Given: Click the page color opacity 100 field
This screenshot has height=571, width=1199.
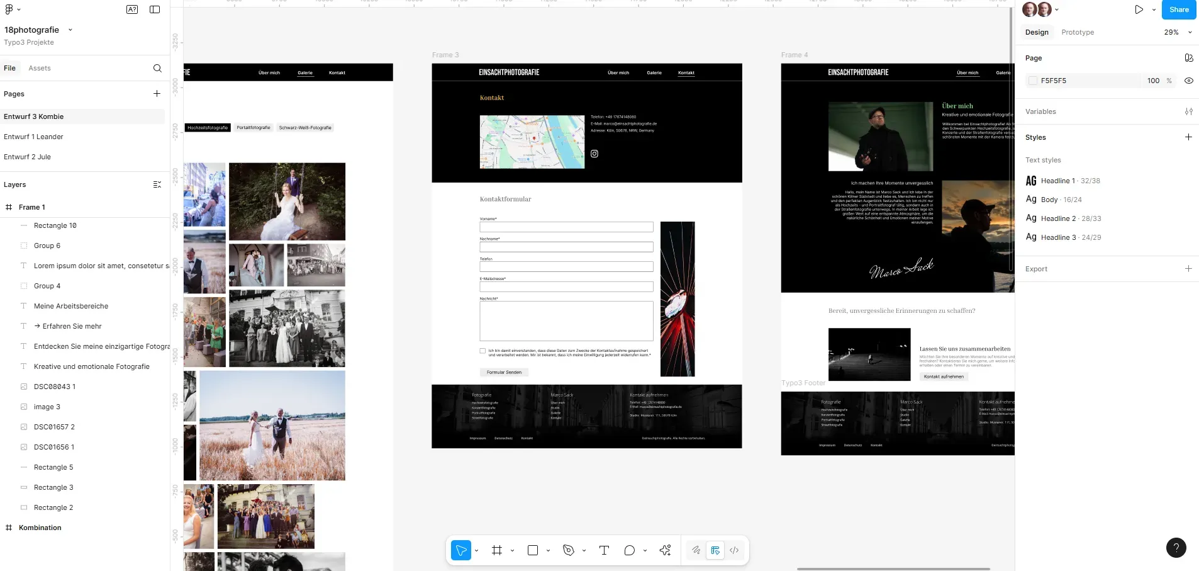Looking at the screenshot, I should pyautogui.click(x=1152, y=81).
